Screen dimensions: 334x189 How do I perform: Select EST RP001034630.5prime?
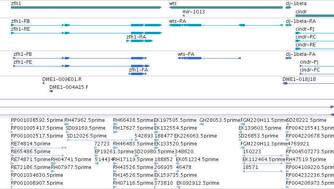pos(37,175)
